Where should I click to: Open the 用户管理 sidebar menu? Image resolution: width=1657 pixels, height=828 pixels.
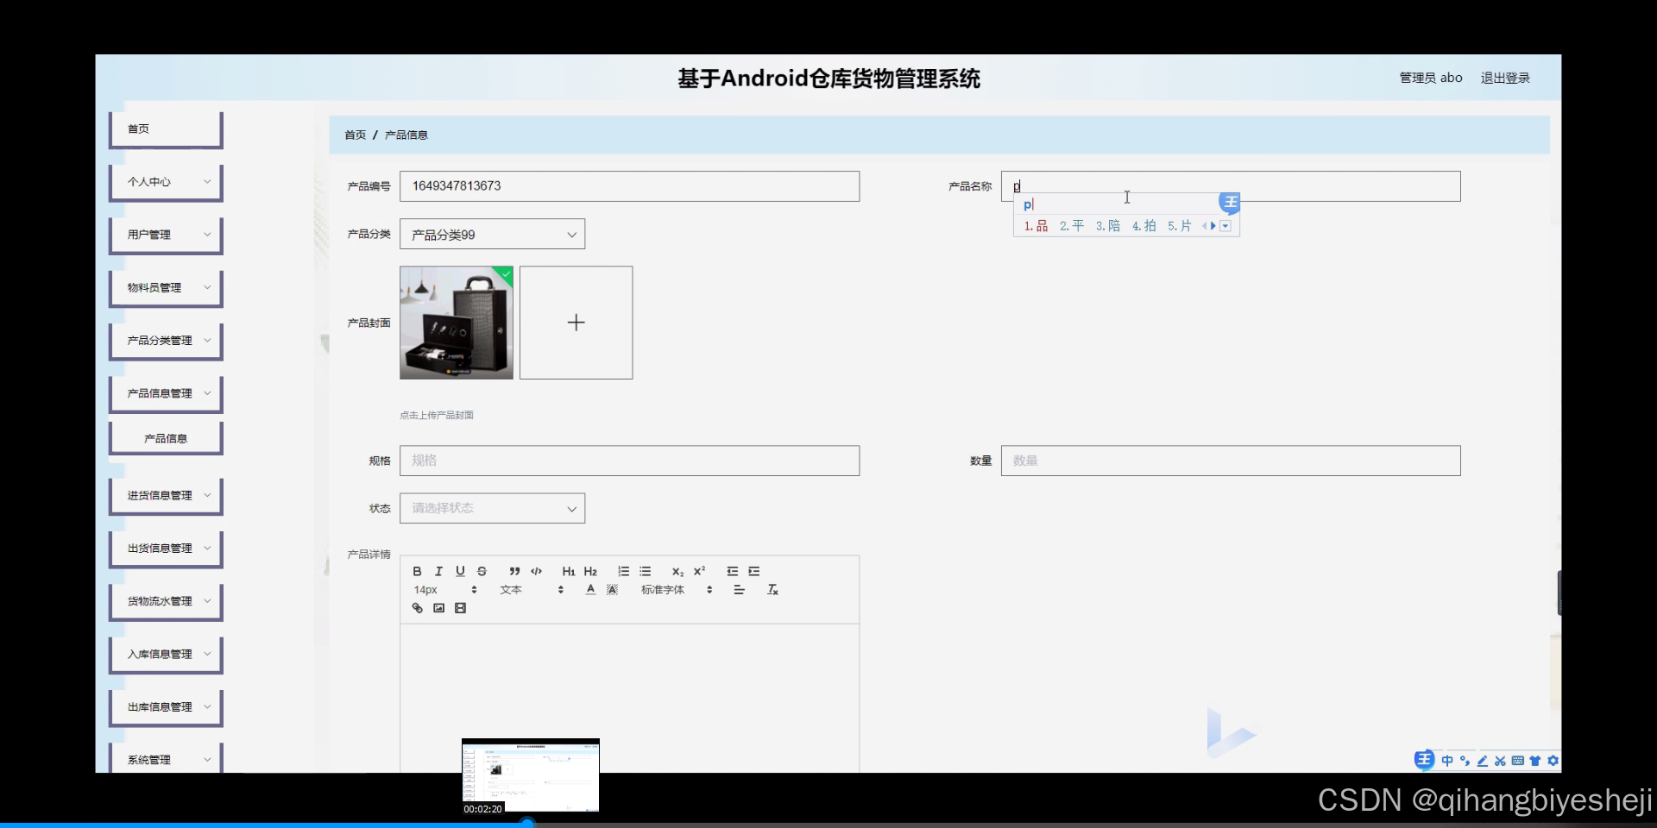tap(165, 234)
